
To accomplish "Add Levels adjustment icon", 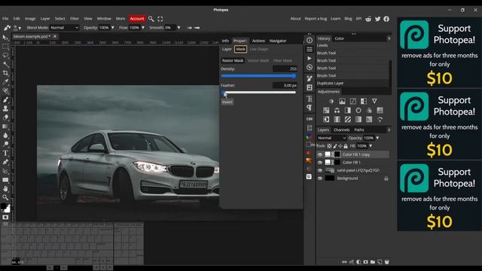I will tap(342, 101).
